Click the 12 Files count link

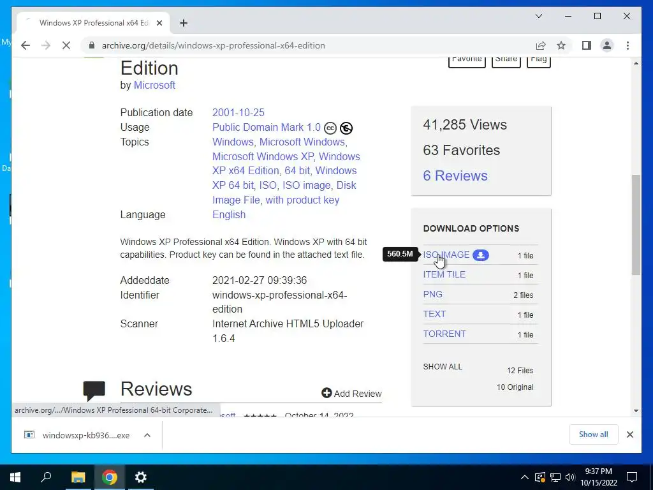[520, 371]
